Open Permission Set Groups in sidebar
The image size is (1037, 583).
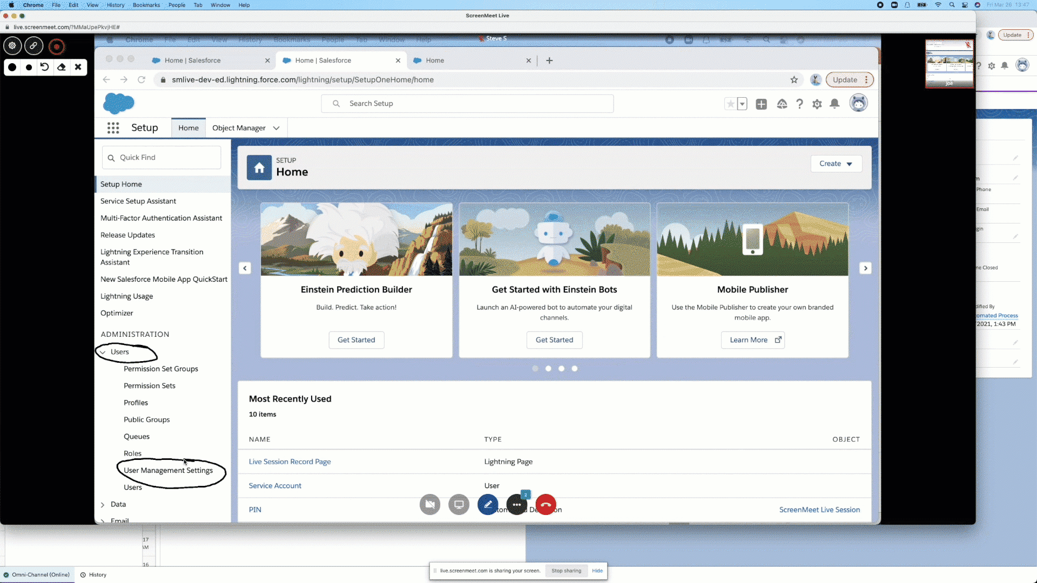click(x=160, y=369)
